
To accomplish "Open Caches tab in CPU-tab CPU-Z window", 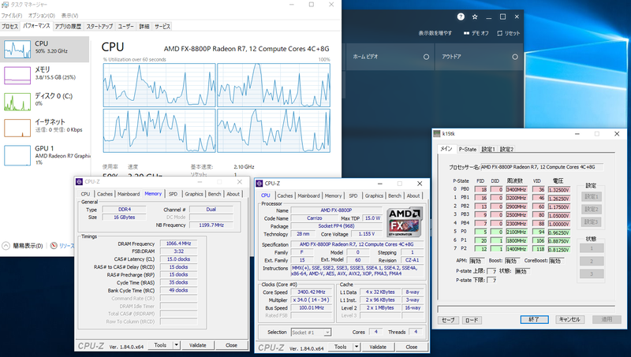I will tap(285, 195).
